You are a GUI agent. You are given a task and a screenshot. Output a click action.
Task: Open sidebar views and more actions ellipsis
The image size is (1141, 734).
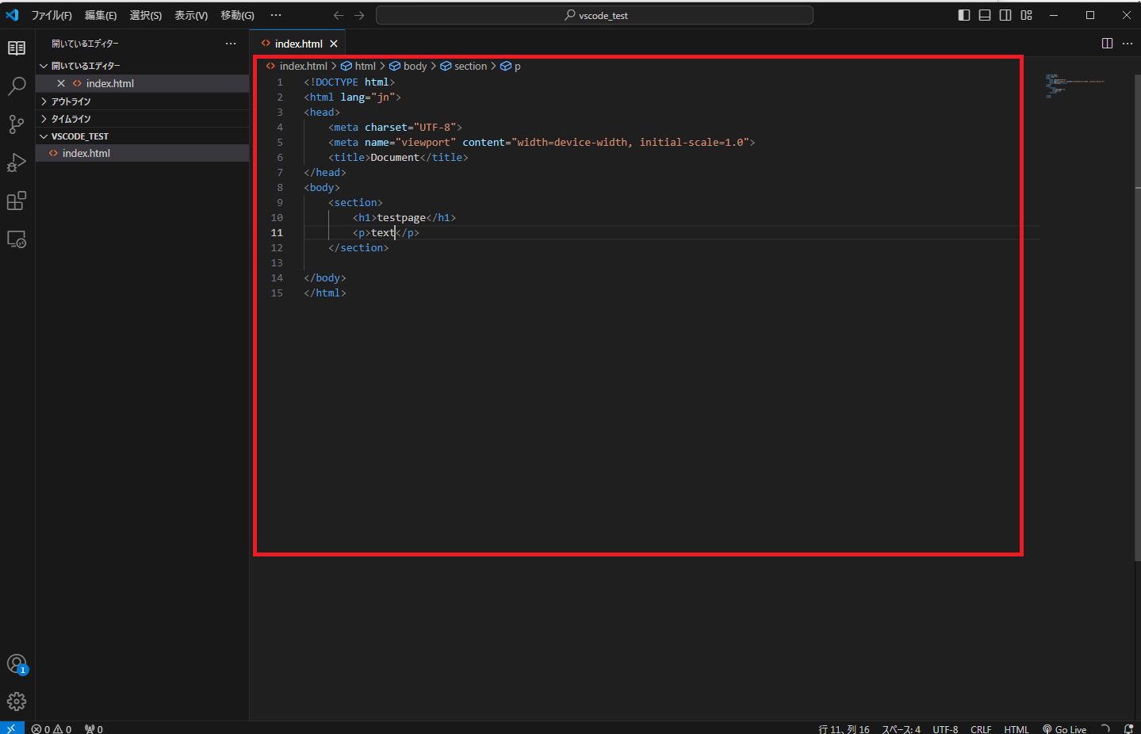231,44
